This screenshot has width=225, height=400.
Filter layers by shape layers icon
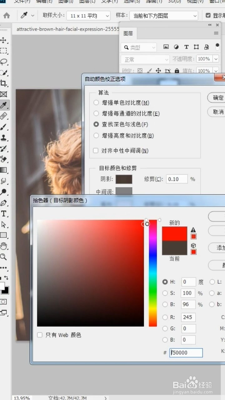[196, 47]
